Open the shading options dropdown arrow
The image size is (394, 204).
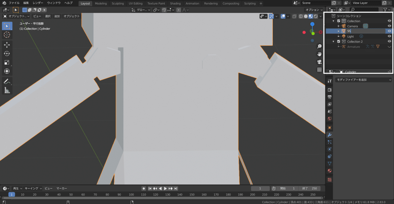[320, 16]
